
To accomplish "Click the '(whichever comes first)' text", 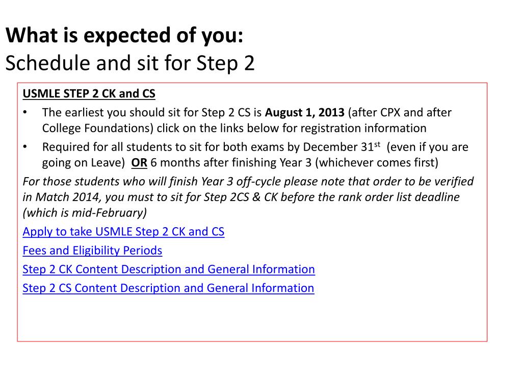I will click(x=377, y=163).
